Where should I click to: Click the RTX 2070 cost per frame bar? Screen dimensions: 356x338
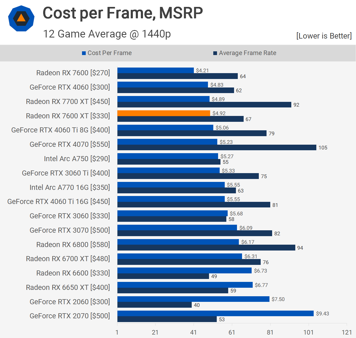click(x=215, y=314)
